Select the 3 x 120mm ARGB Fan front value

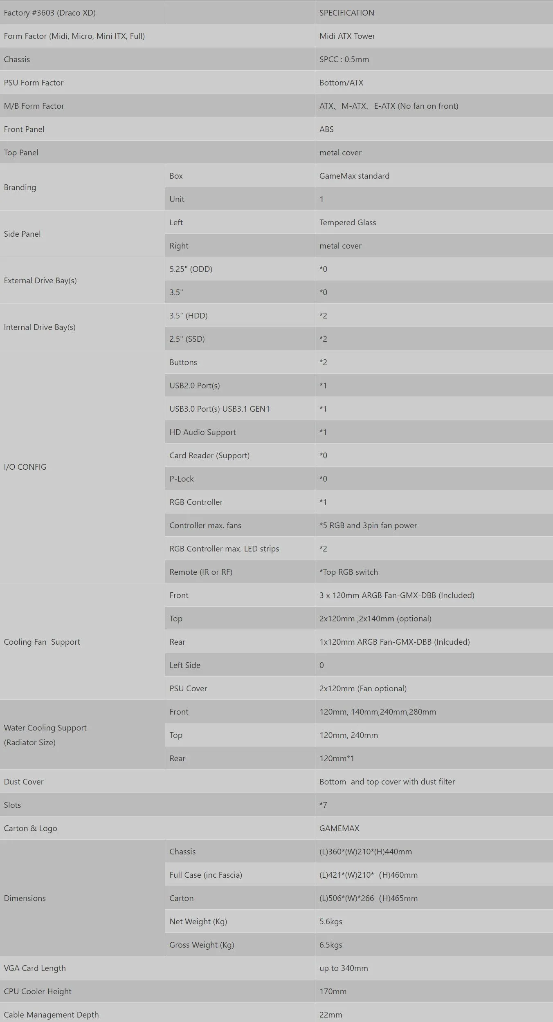coord(397,595)
